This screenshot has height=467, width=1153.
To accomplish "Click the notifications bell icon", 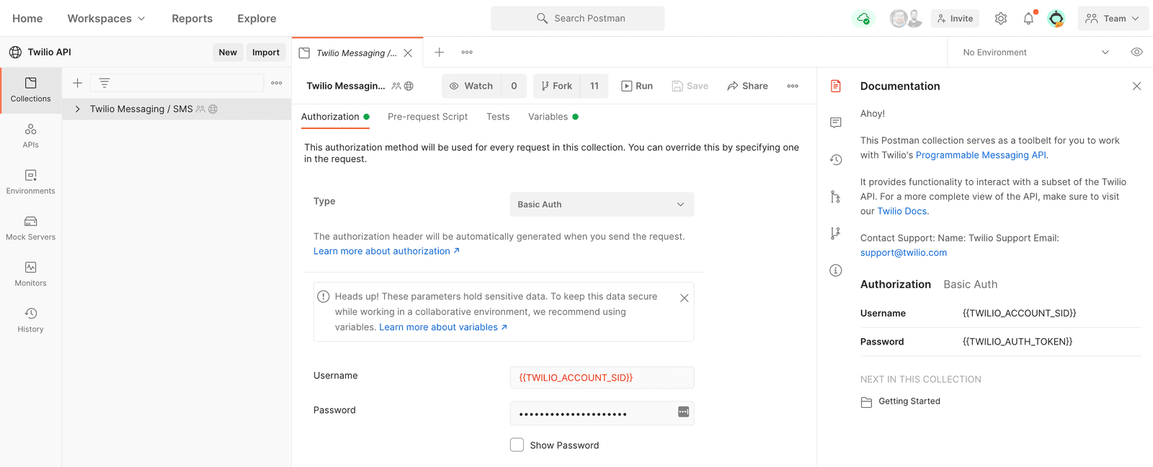I will pos(1028,19).
